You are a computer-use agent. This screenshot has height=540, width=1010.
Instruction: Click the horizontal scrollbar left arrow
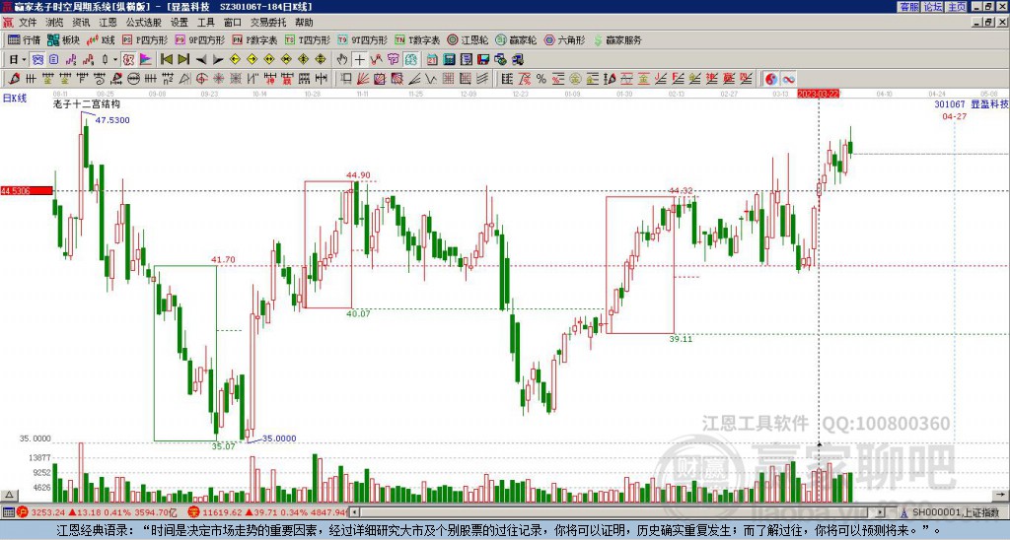click(355, 512)
